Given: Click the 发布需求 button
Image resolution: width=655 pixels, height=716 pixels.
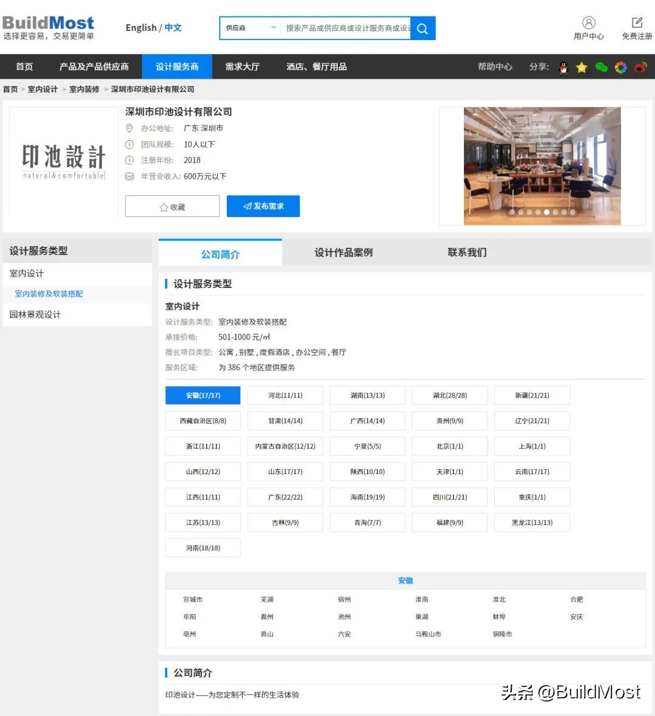Looking at the screenshot, I should click(263, 206).
